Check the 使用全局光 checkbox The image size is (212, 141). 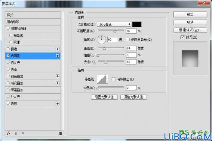click(128, 40)
